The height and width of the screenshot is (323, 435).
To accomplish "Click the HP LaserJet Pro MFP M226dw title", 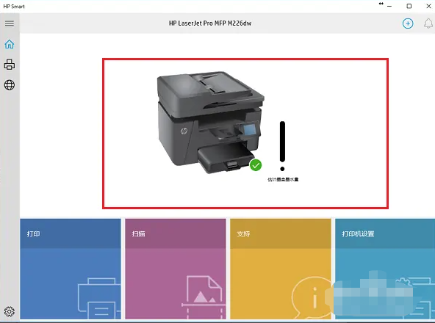I will click(210, 23).
